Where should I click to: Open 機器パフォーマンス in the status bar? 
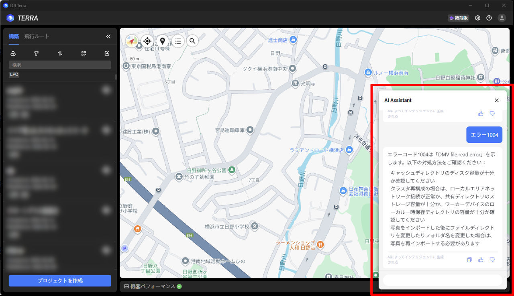pyautogui.click(x=149, y=286)
